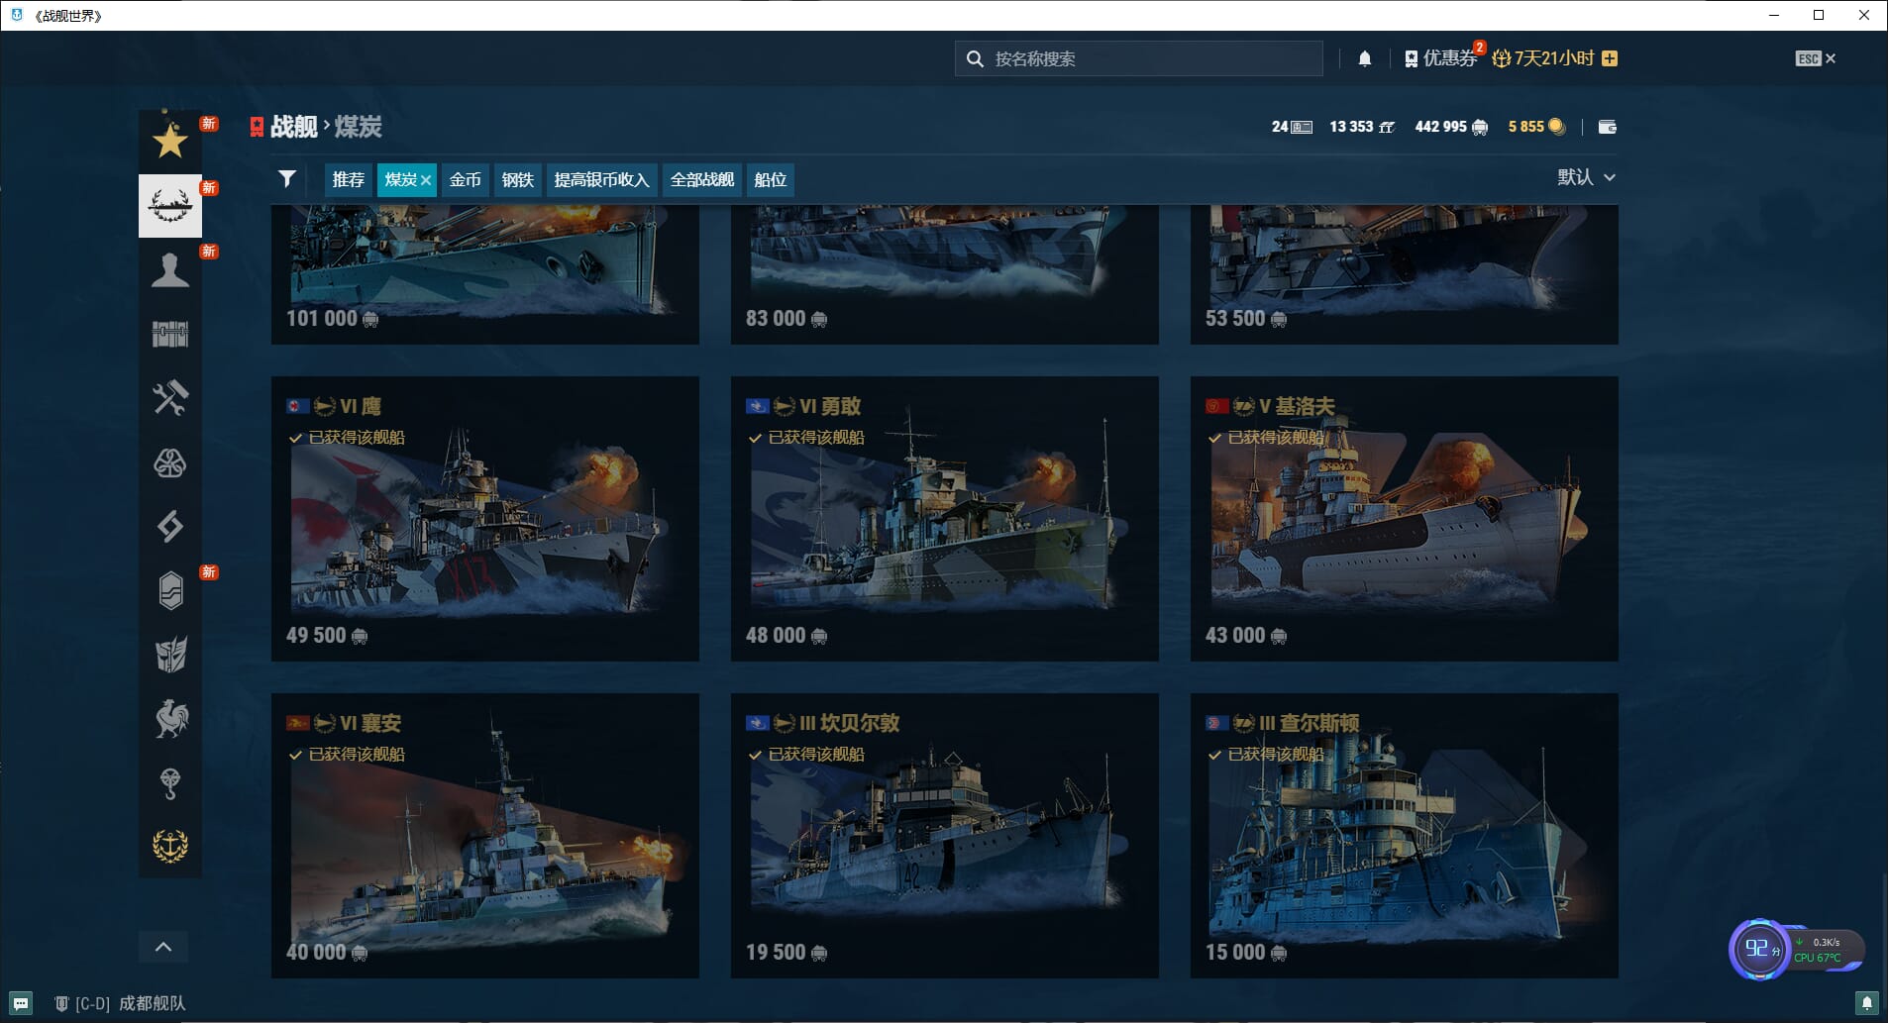Image resolution: width=1888 pixels, height=1023 pixels.
Task: Open the funnel filter options
Action: [x=287, y=179]
